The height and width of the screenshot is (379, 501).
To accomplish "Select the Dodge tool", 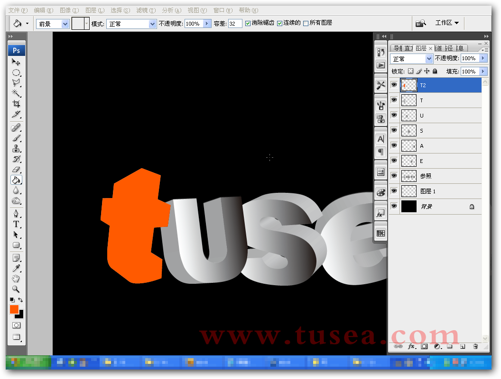I will click(x=16, y=201).
